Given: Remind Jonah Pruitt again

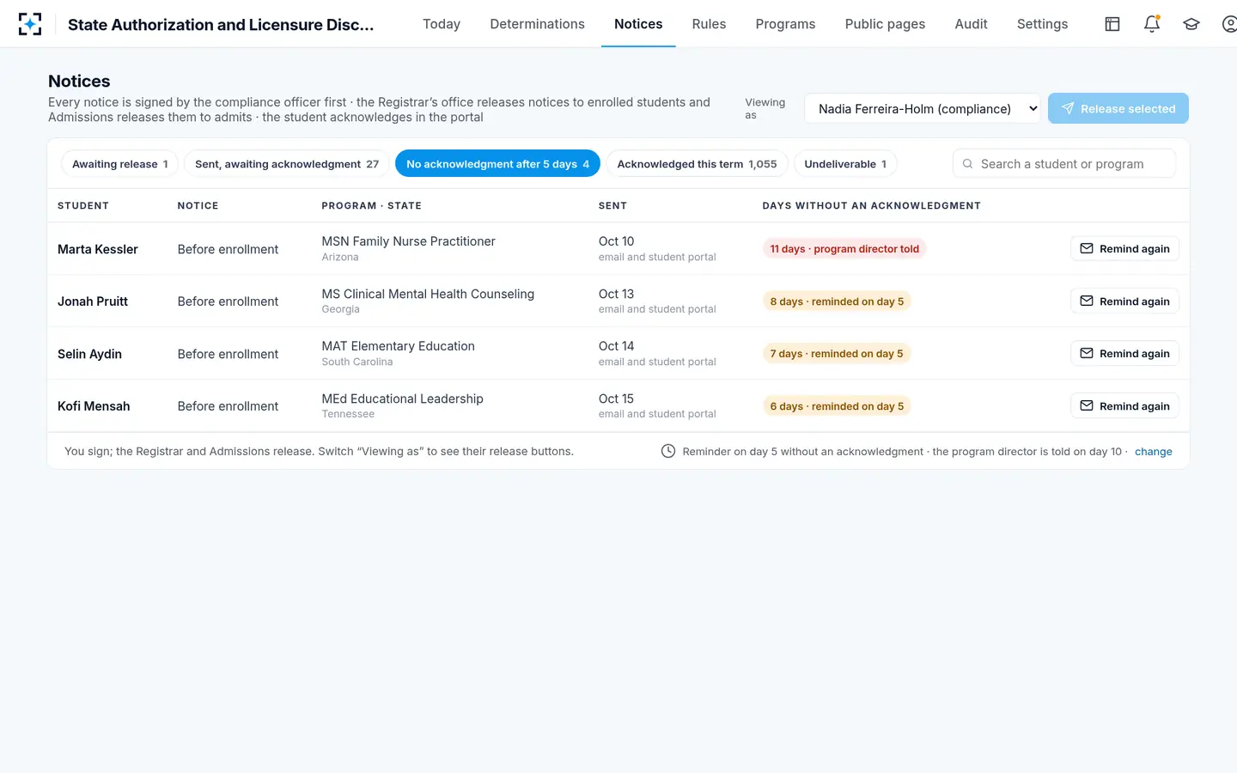Looking at the screenshot, I should (1124, 301).
